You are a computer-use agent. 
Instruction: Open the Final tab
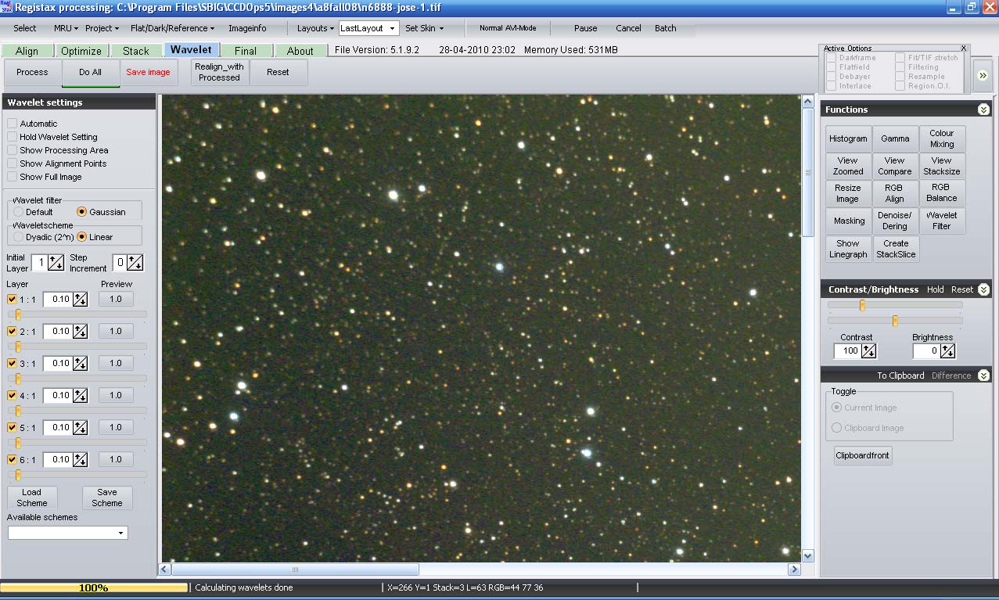click(x=245, y=51)
